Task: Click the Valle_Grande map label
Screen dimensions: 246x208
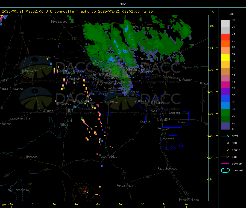Action: click(x=81, y=101)
